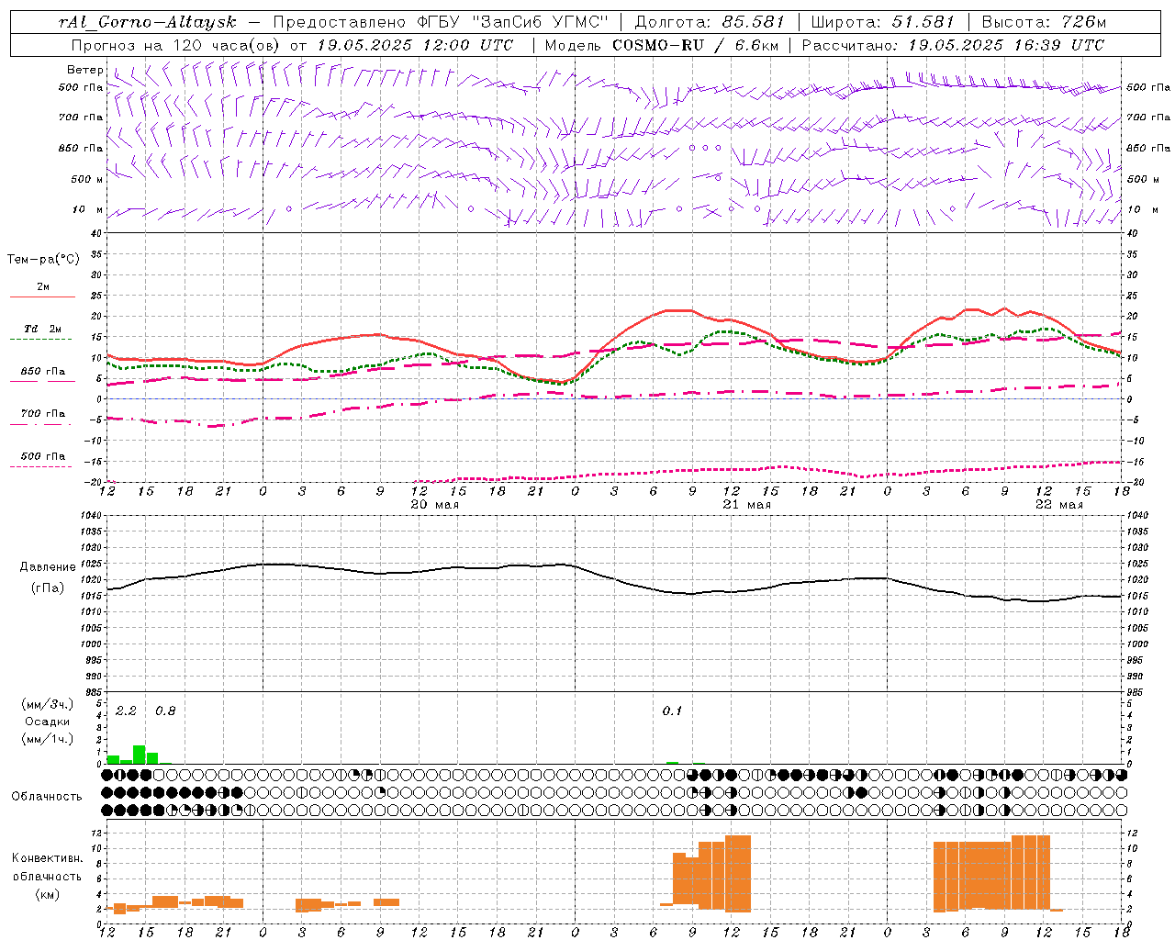This screenshot has width=1175, height=940.
Task: Click the 500 м wind level label on left
Action: (86, 179)
